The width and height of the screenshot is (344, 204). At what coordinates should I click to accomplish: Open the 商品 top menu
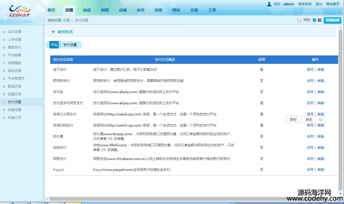pos(87,10)
